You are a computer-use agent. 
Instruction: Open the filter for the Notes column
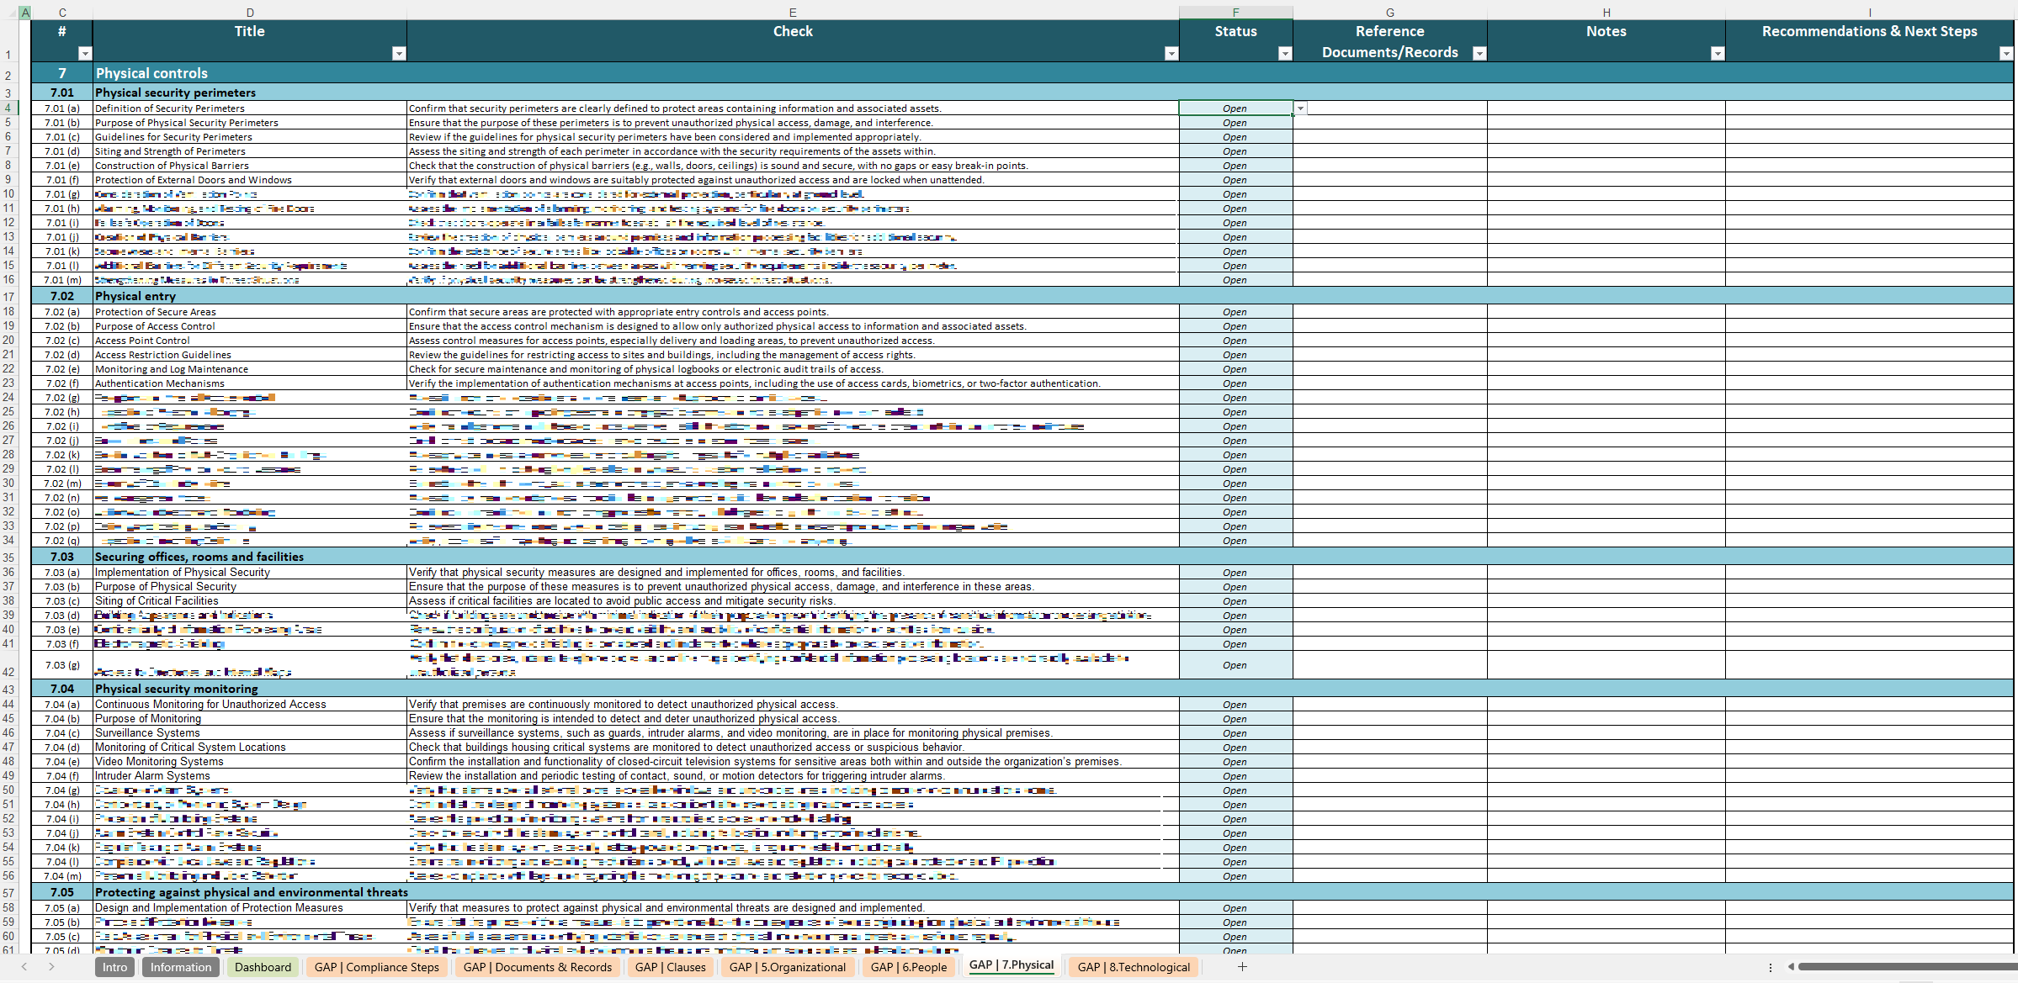1718,53
